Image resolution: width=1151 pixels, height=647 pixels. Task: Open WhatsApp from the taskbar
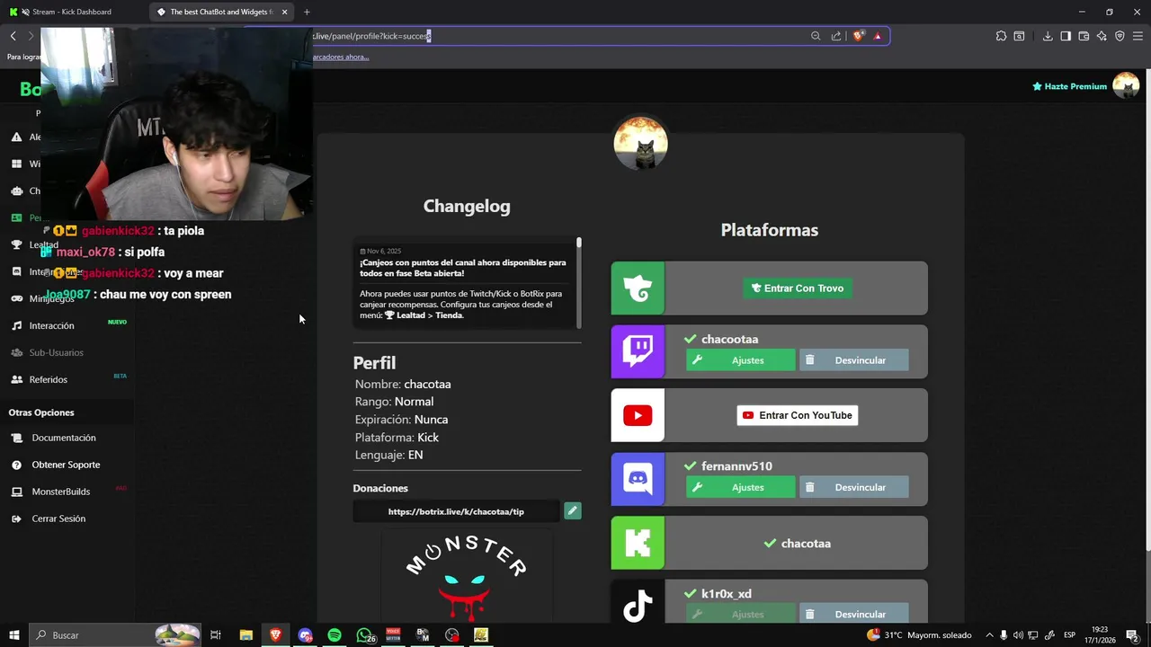click(364, 635)
